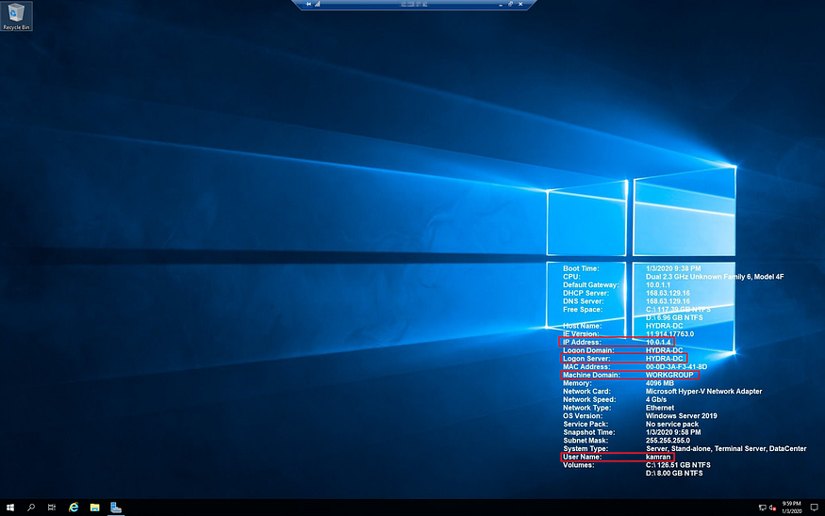Screen dimensions: 825x516
Task: Open Server Manager taskbar icon
Action: point(116,508)
